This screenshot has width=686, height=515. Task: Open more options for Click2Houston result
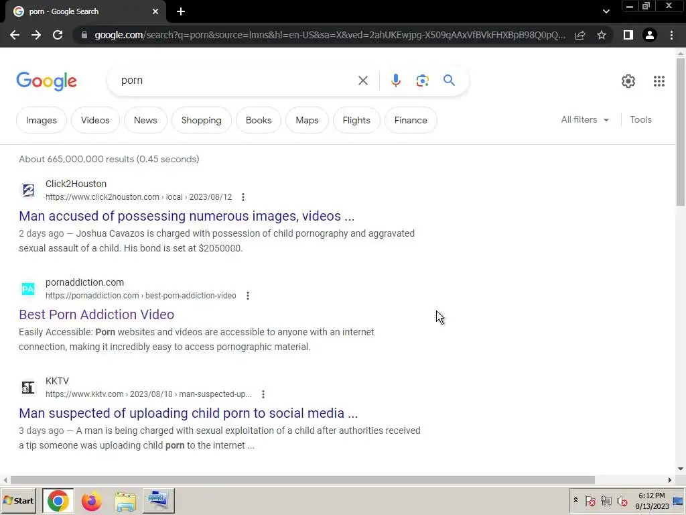(243, 197)
